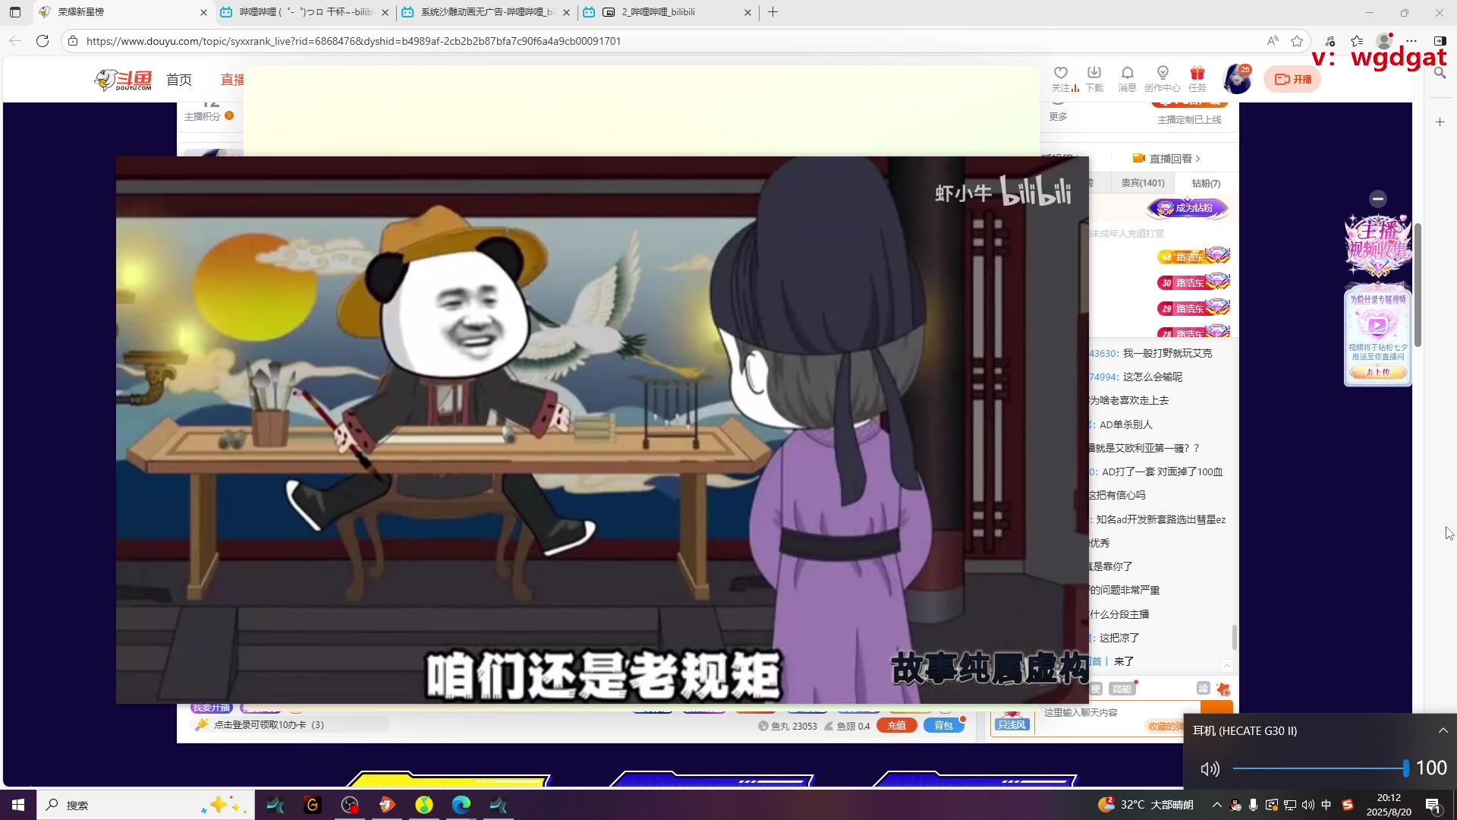This screenshot has width=1457, height=820.
Task: Open the 下载 download icon
Action: click(x=1094, y=78)
